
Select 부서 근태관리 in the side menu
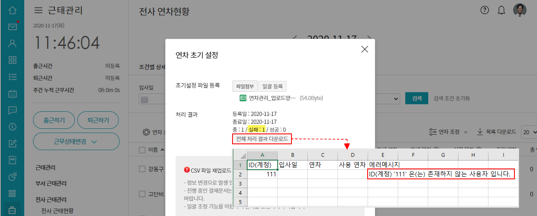point(51,183)
